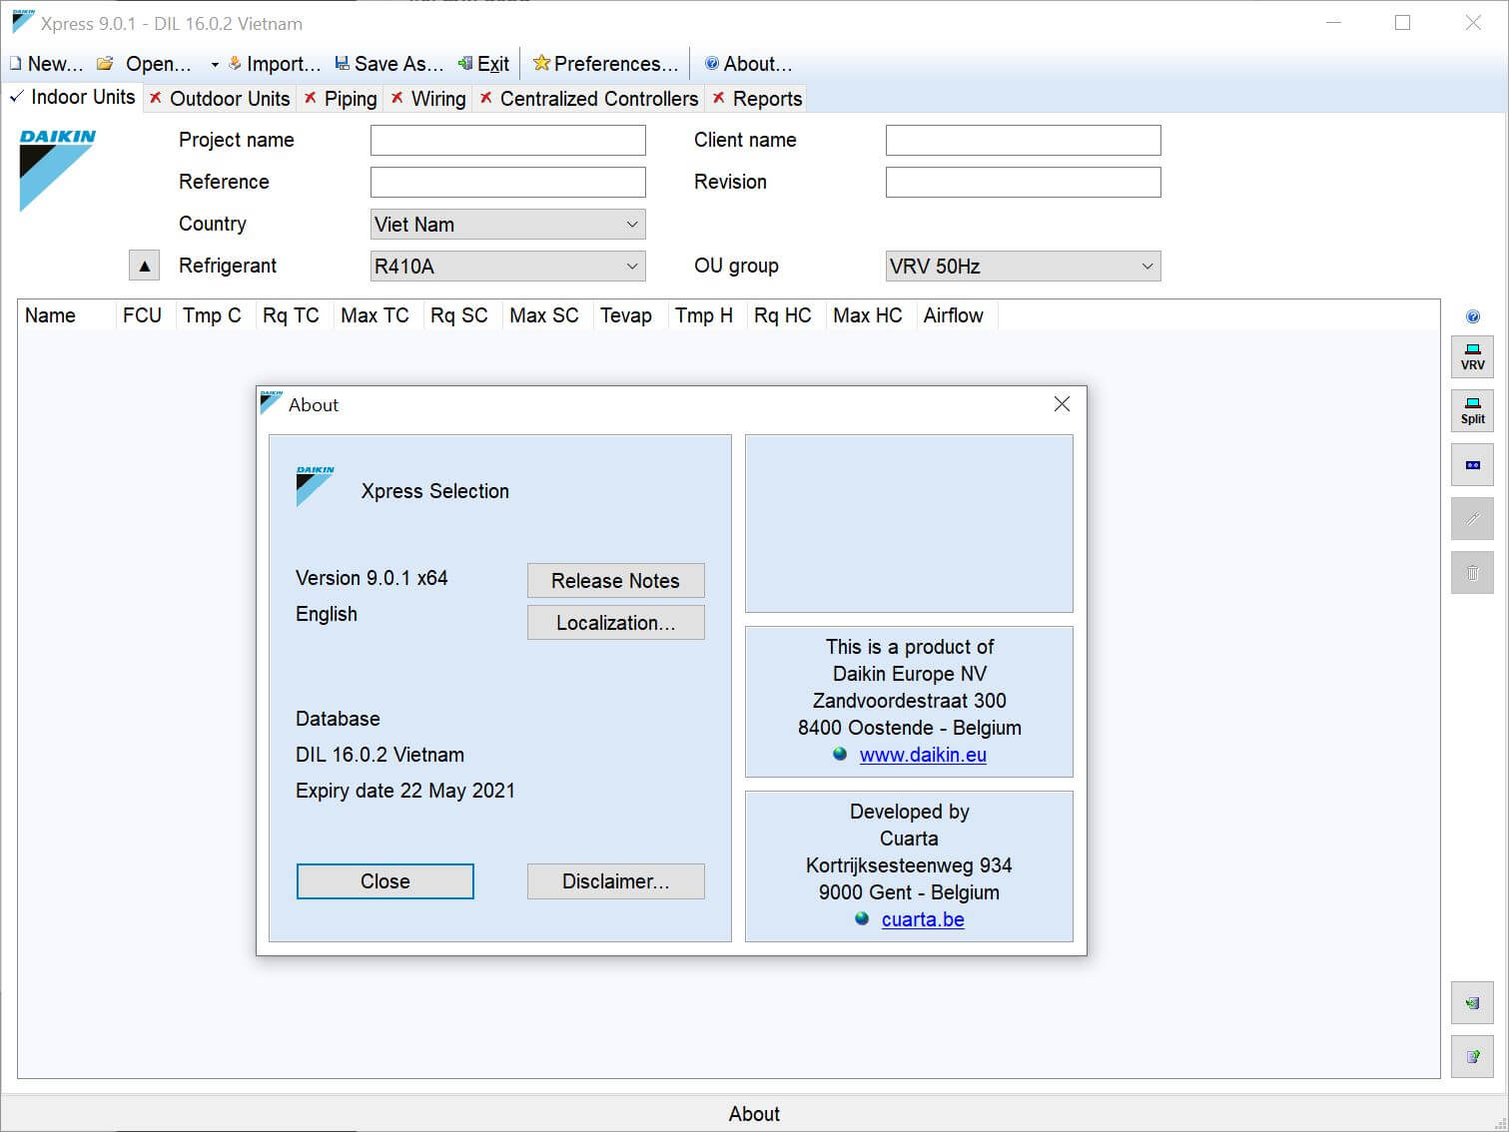Close the About dialog with X
The width and height of the screenshot is (1509, 1132).
[1062, 404]
